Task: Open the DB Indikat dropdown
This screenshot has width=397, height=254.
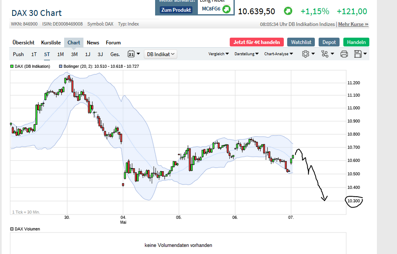Action: (x=161, y=54)
